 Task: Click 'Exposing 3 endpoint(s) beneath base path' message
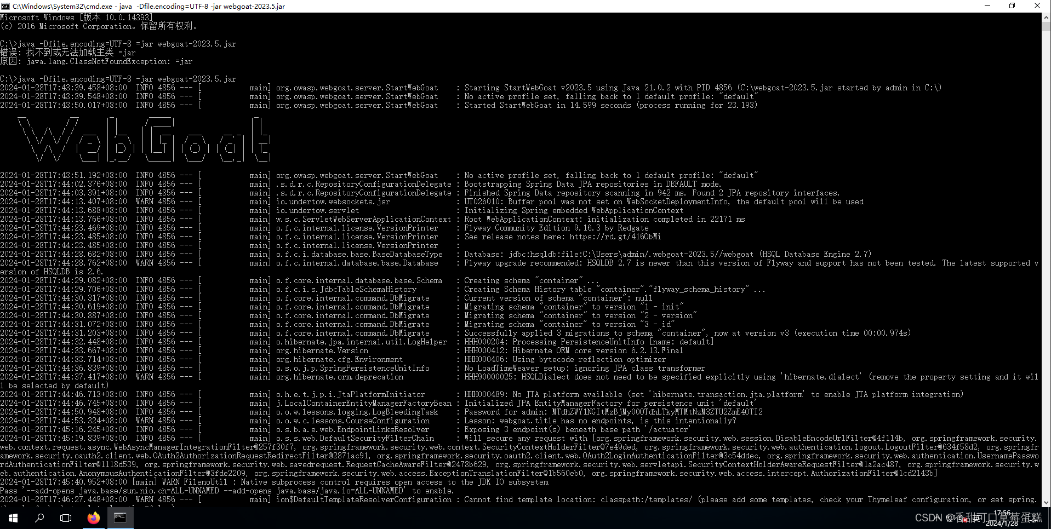(577, 429)
